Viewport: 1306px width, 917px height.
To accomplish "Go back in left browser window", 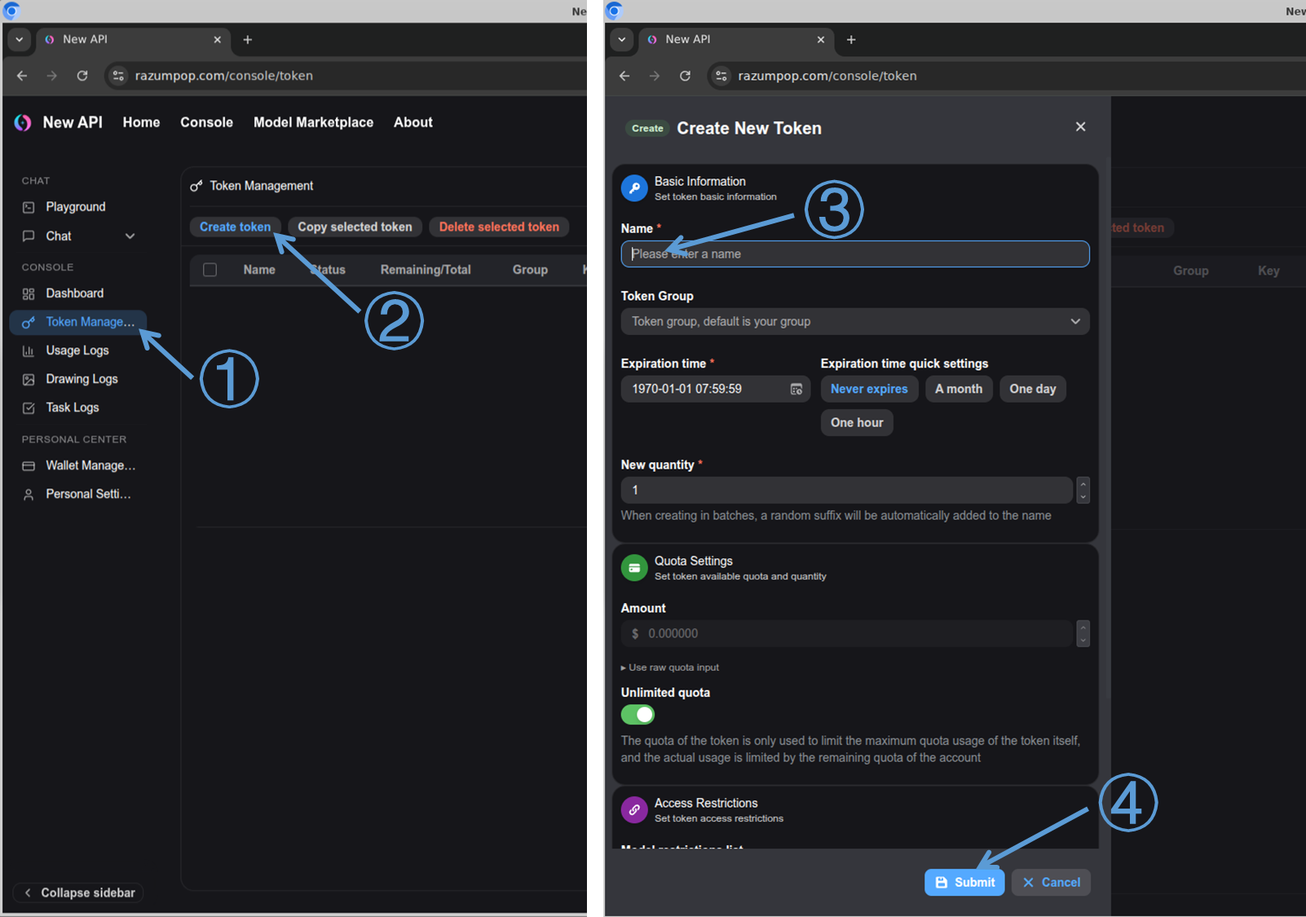I will point(22,76).
